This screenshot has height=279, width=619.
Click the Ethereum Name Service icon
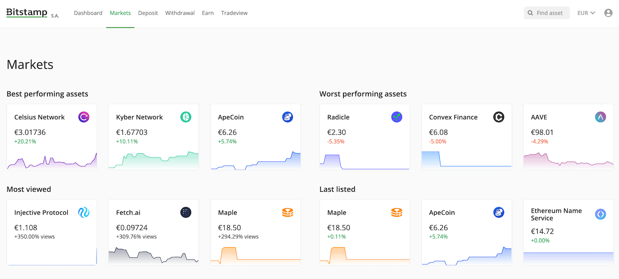(600, 215)
